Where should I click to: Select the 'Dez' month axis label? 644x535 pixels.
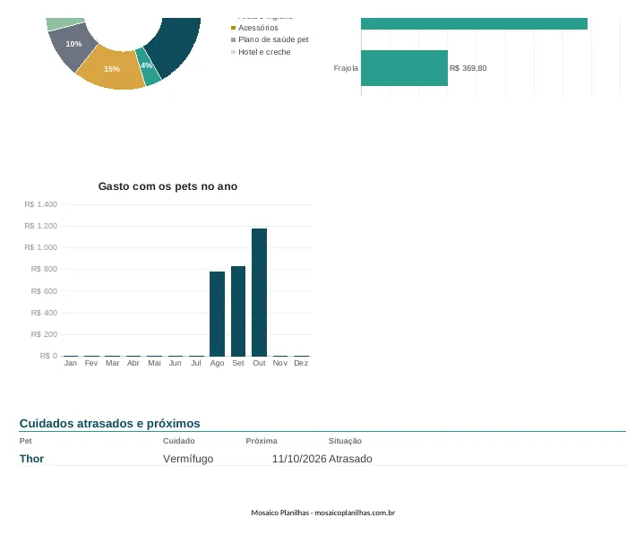point(301,363)
